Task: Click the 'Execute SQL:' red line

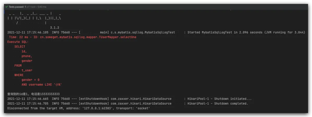Action: pyautogui.click(x=18, y=42)
